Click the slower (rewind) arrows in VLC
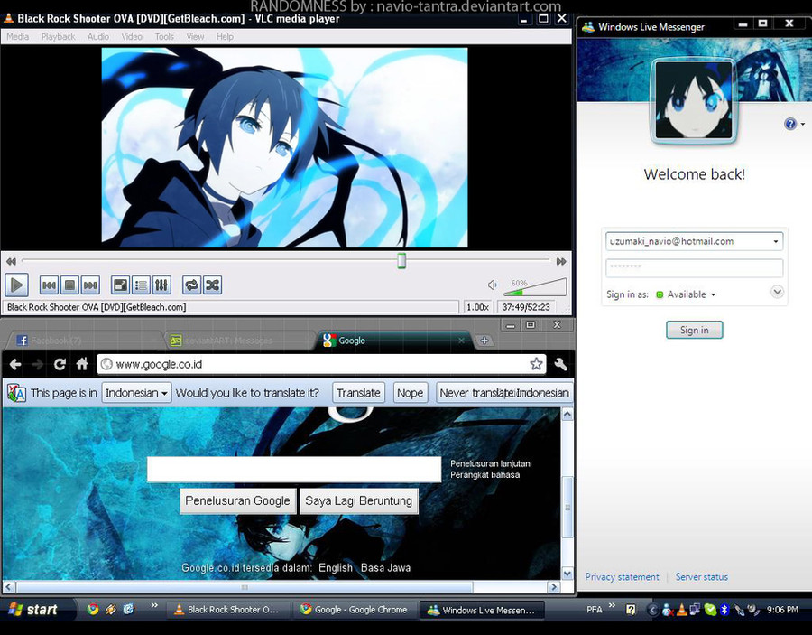The width and height of the screenshot is (812, 635). pyautogui.click(x=11, y=261)
